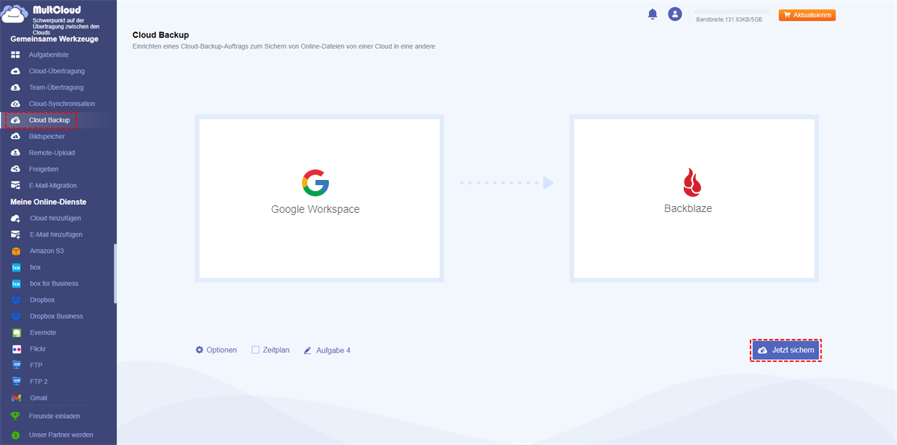The height and width of the screenshot is (445, 897).
Task: Click the FTP 2 service icon
Action: [16, 382]
